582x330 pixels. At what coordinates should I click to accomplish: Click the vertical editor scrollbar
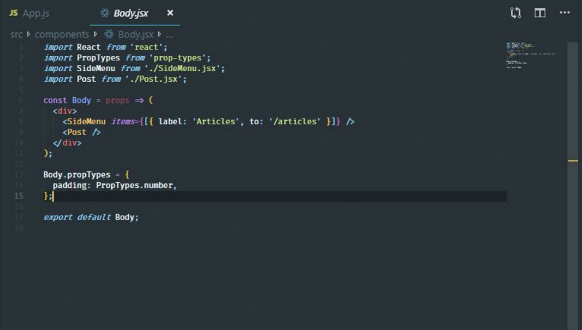tap(573, 186)
